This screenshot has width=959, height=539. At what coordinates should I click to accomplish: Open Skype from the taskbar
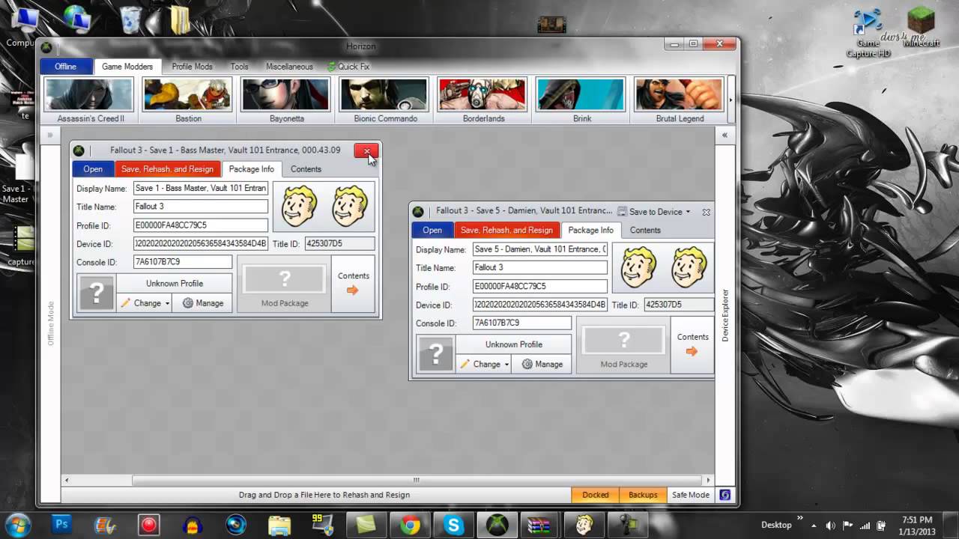453,525
